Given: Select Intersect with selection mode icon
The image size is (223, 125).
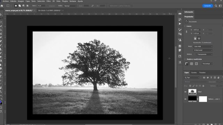Looking at the screenshot, I should [27, 6].
